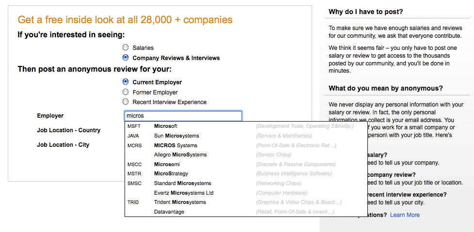Click the Computer Hardware category text
The width and height of the screenshot is (474, 232).
(282, 193)
